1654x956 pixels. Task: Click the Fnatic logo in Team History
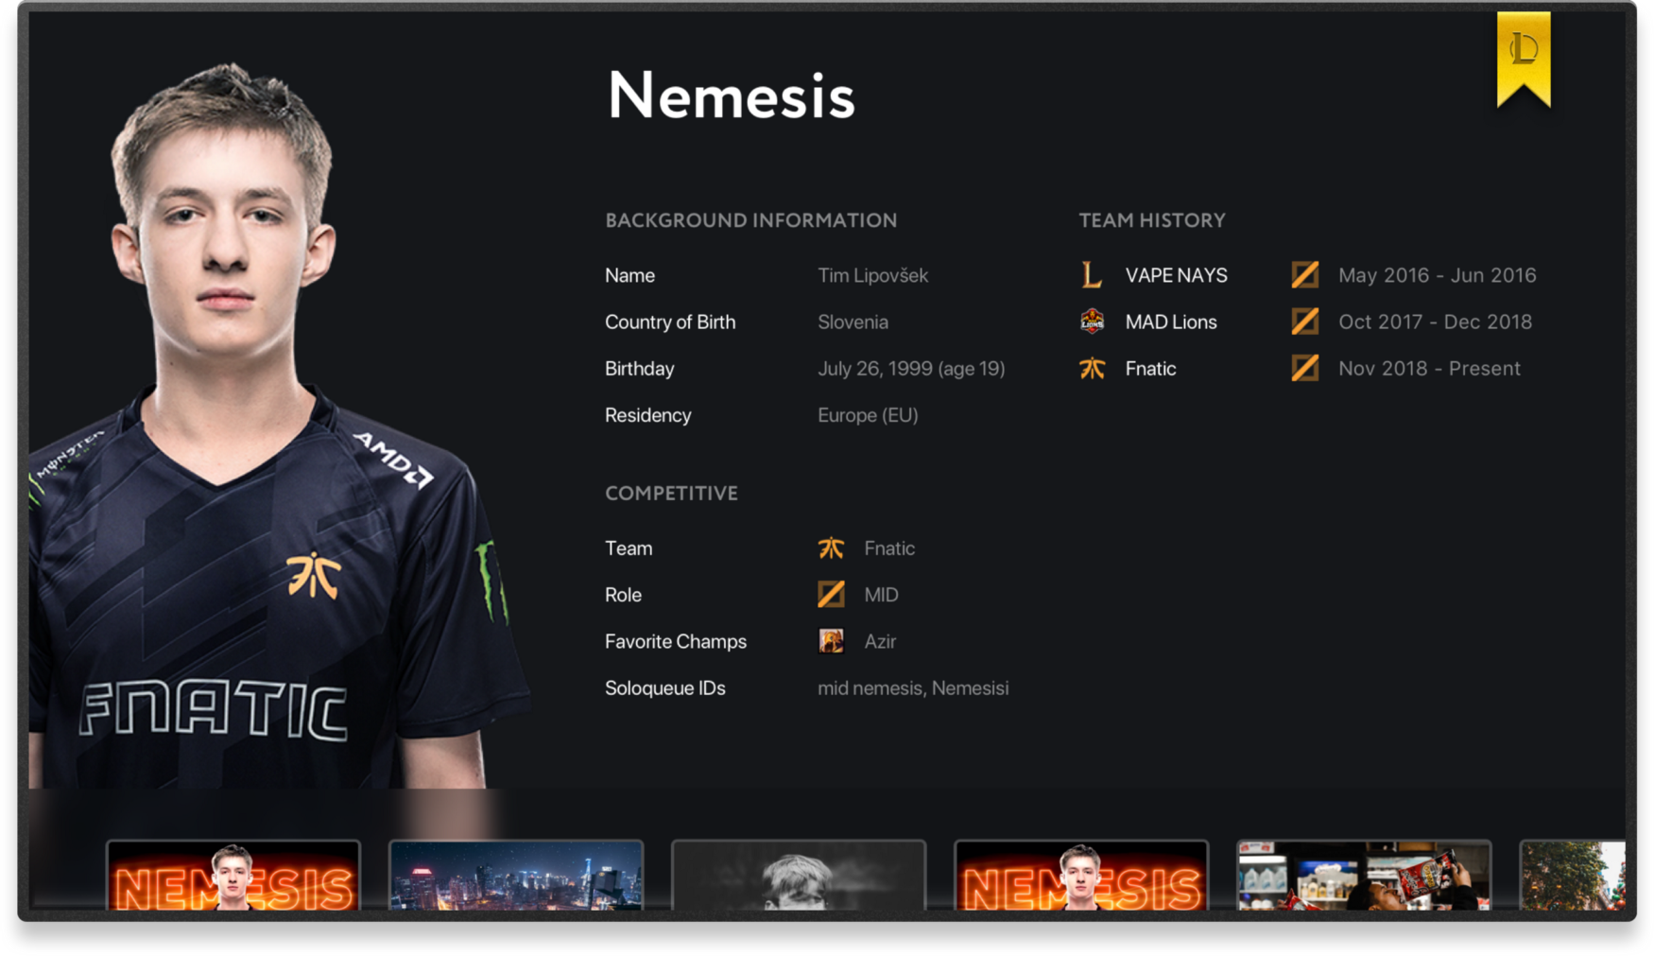tap(1092, 368)
